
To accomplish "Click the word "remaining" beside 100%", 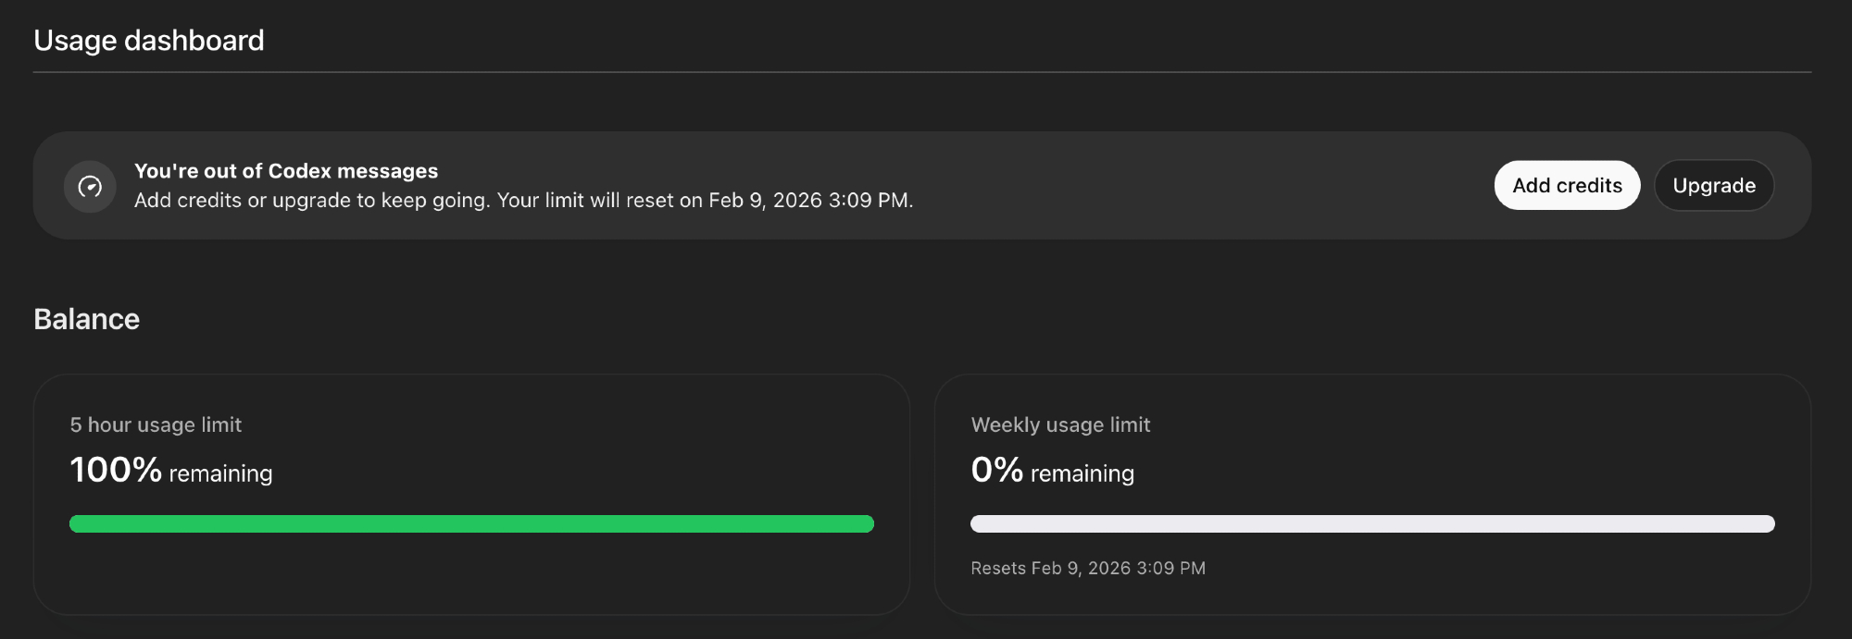I will 220,473.
